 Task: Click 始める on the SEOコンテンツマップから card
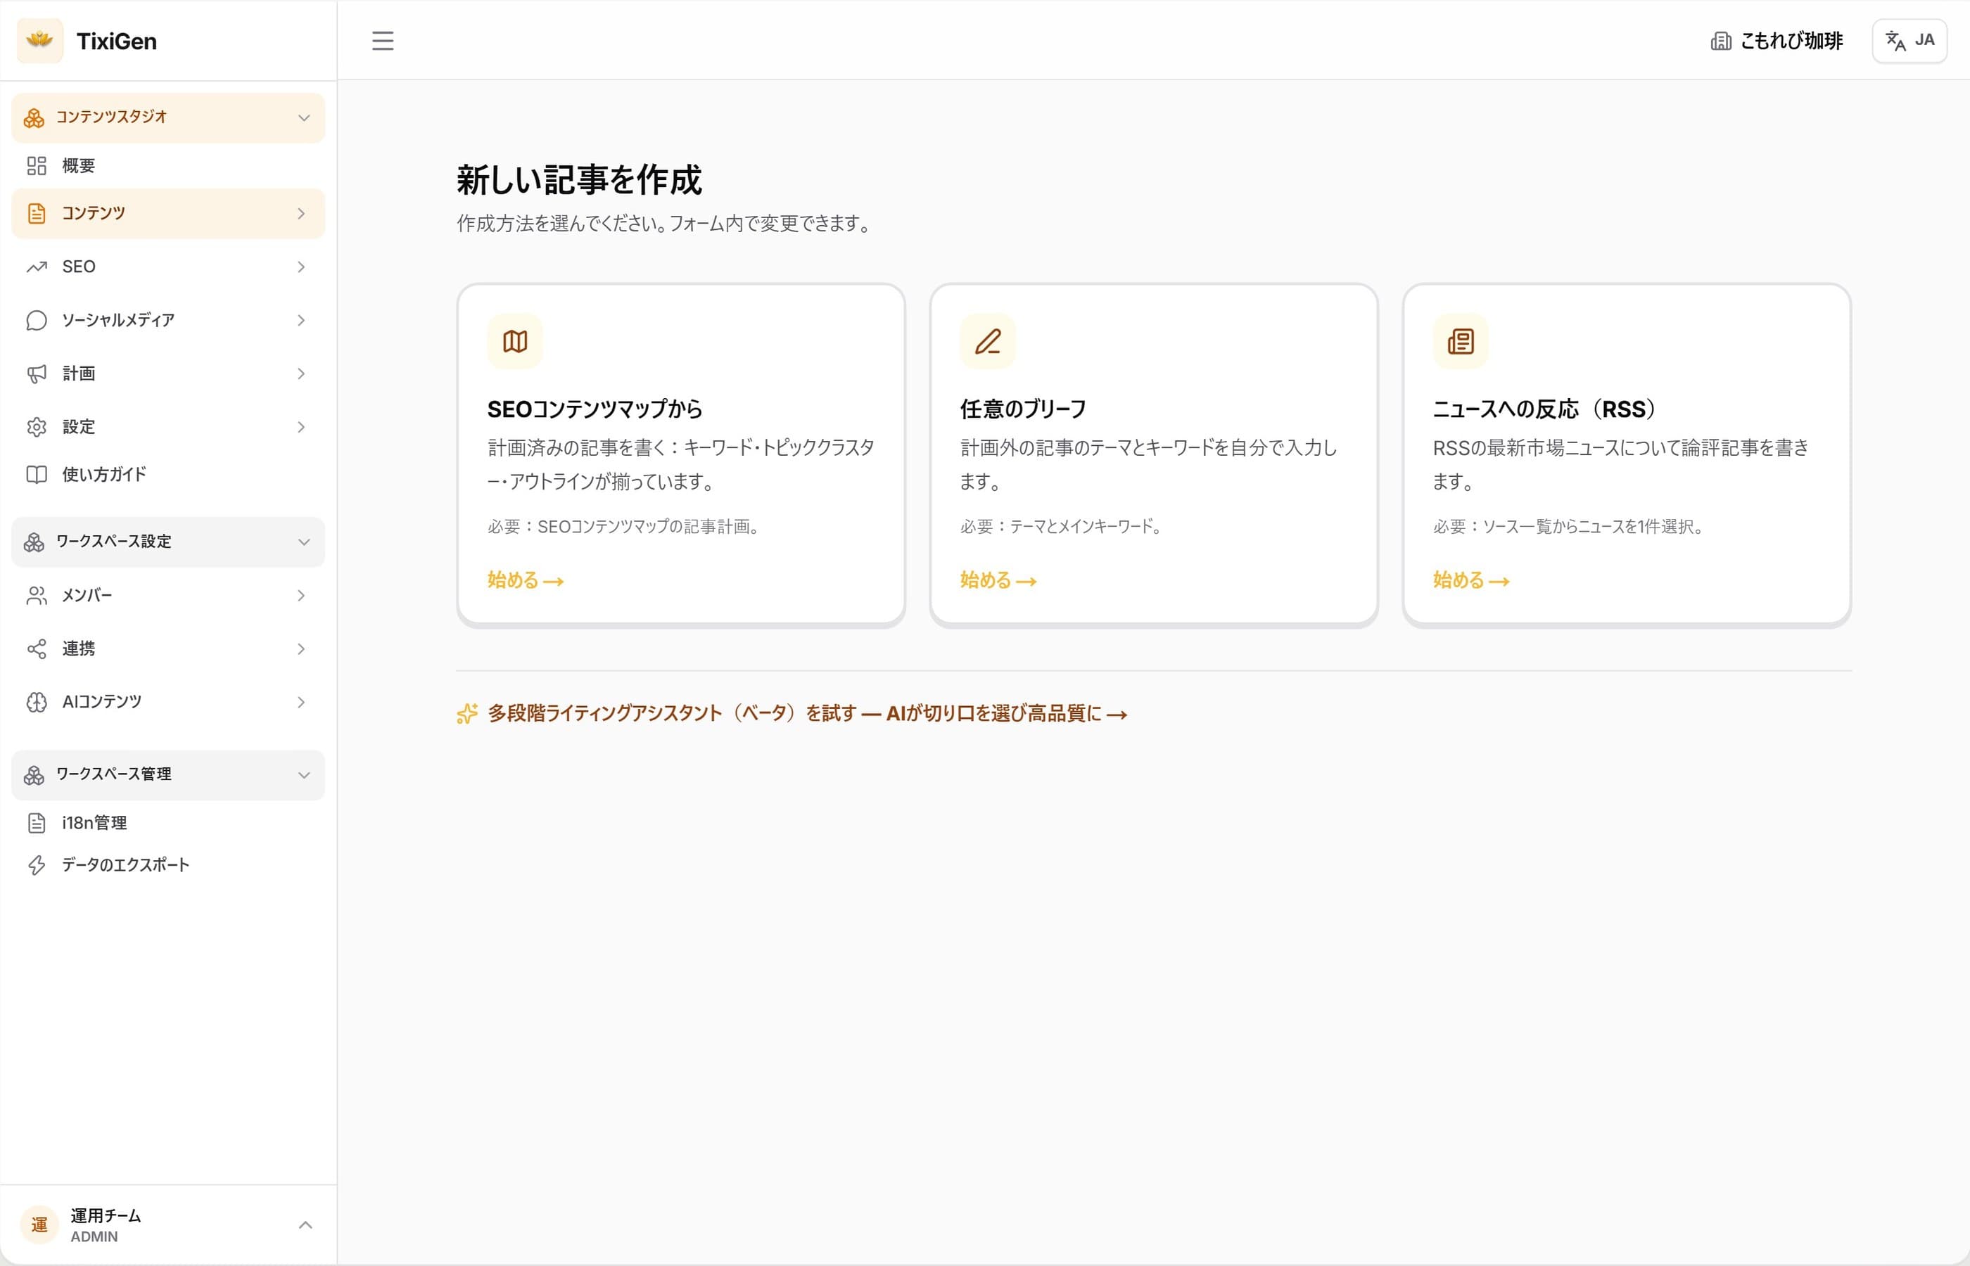coord(526,580)
